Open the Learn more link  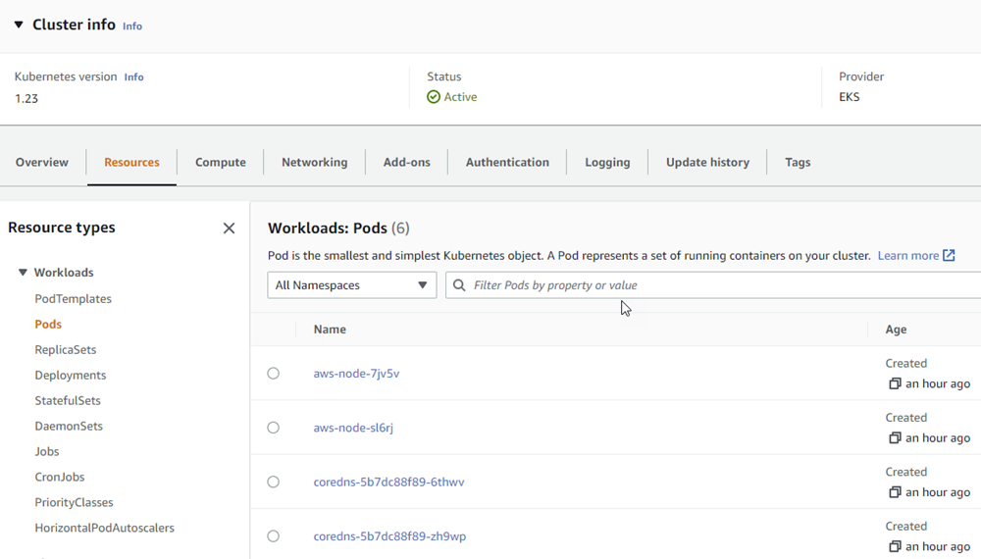pos(908,255)
